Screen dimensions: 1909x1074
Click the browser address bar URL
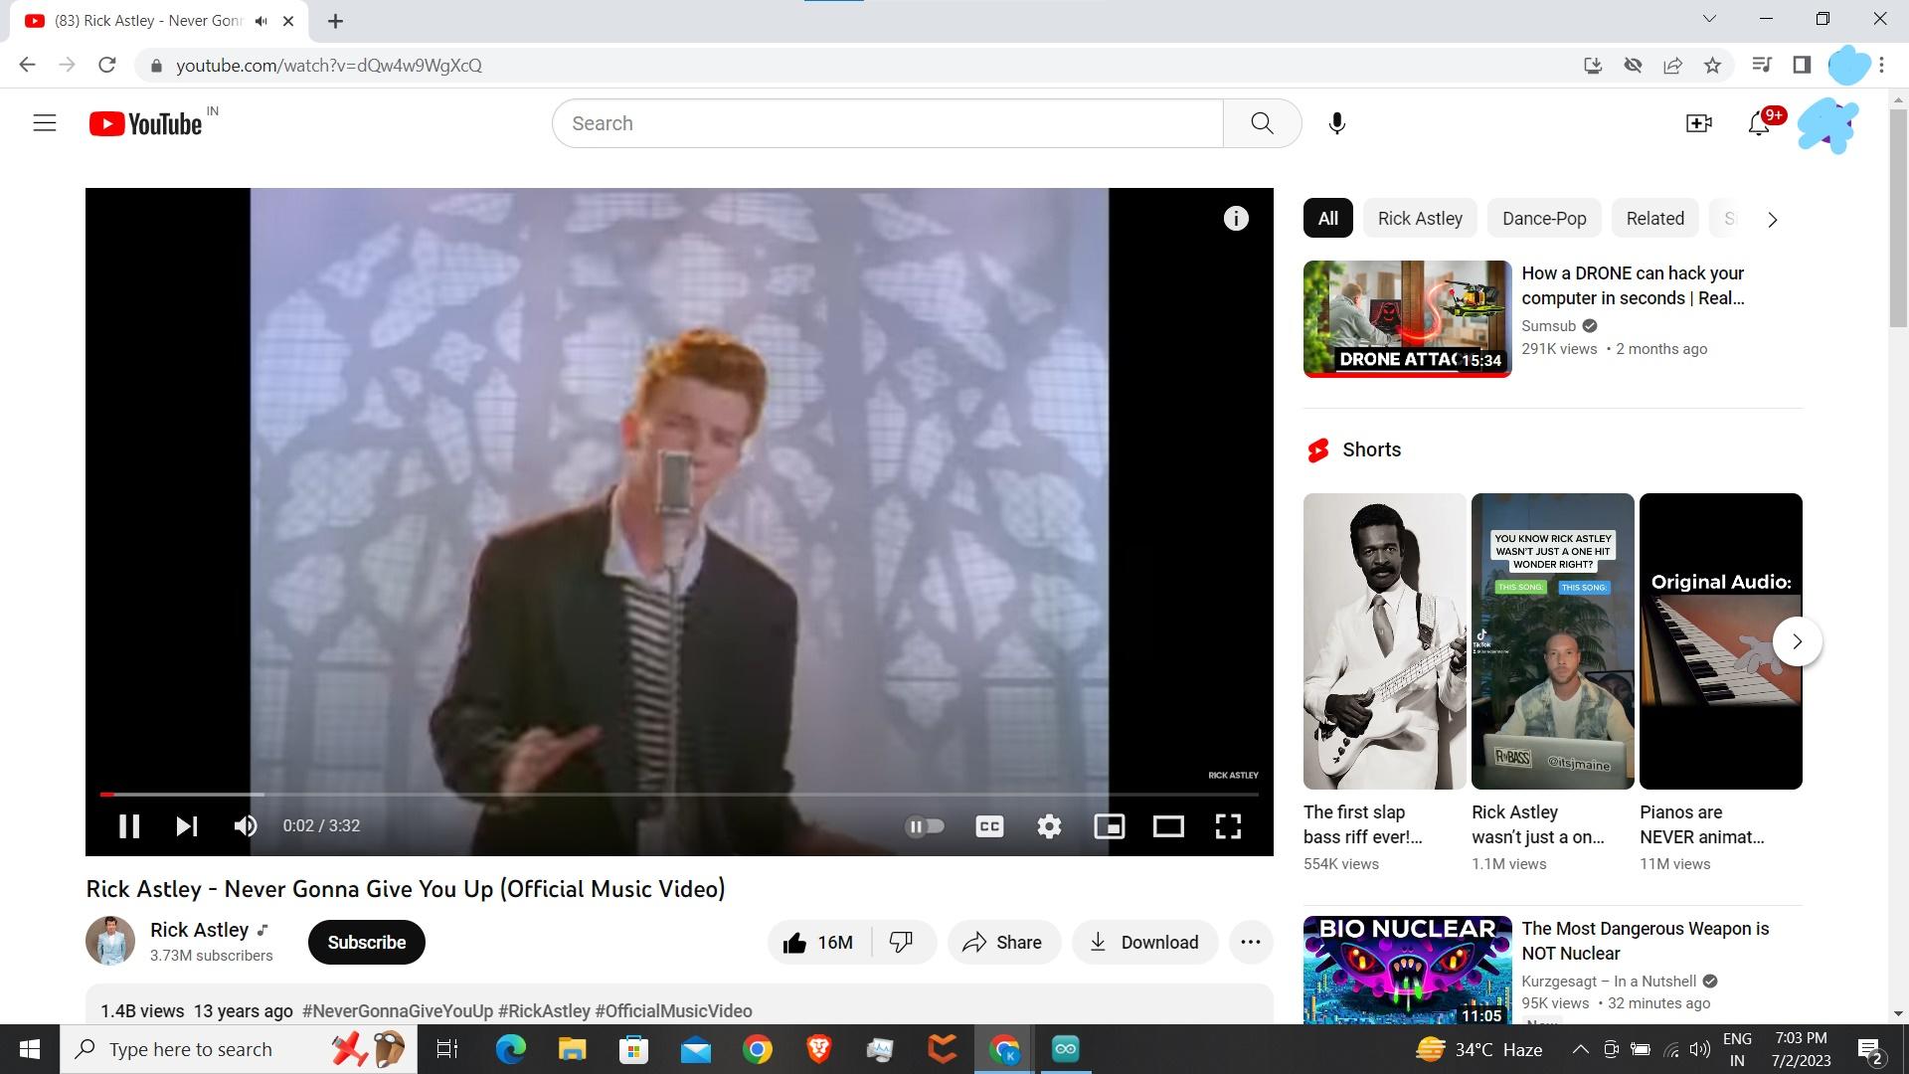click(328, 66)
